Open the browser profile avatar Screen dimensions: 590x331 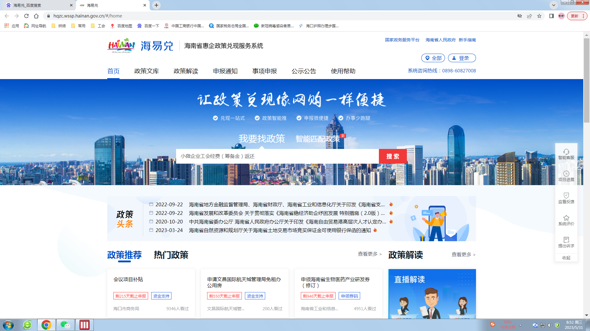coord(561,16)
